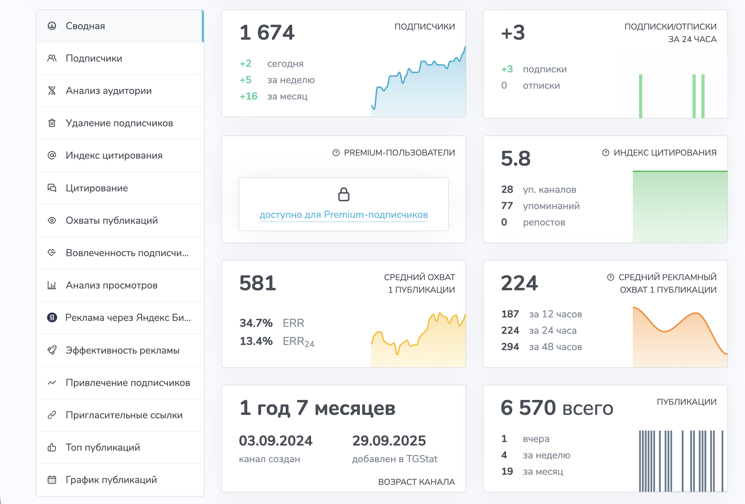The image size is (745, 504).
Task: Click the eye icon for Охваты публикаций
Action: (52, 220)
